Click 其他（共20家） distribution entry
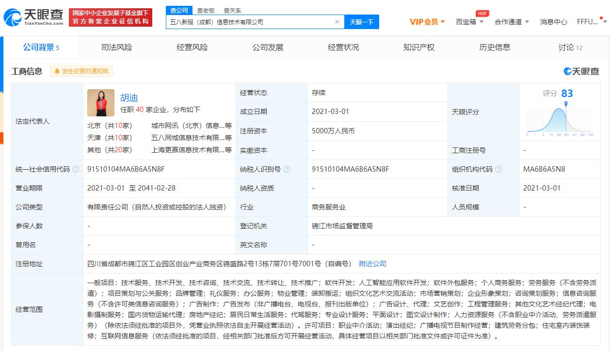The height and width of the screenshot is (351, 610). [110, 150]
